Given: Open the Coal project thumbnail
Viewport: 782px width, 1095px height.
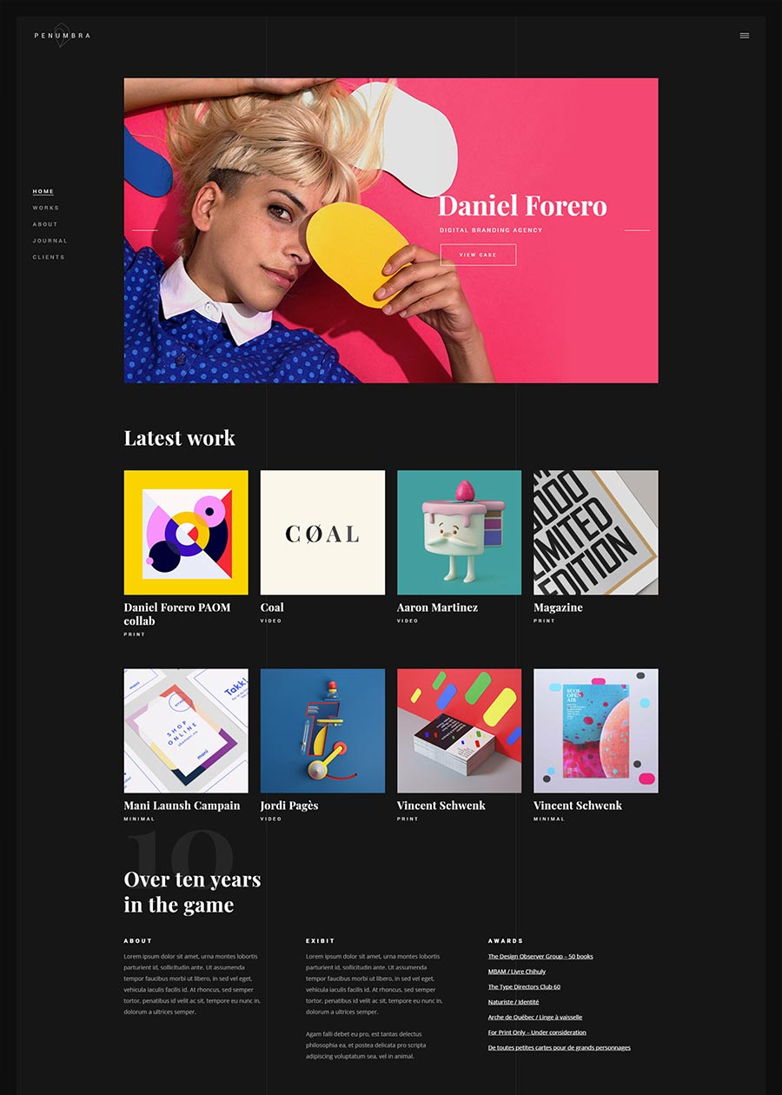Looking at the screenshot, I should coord(322,533).
